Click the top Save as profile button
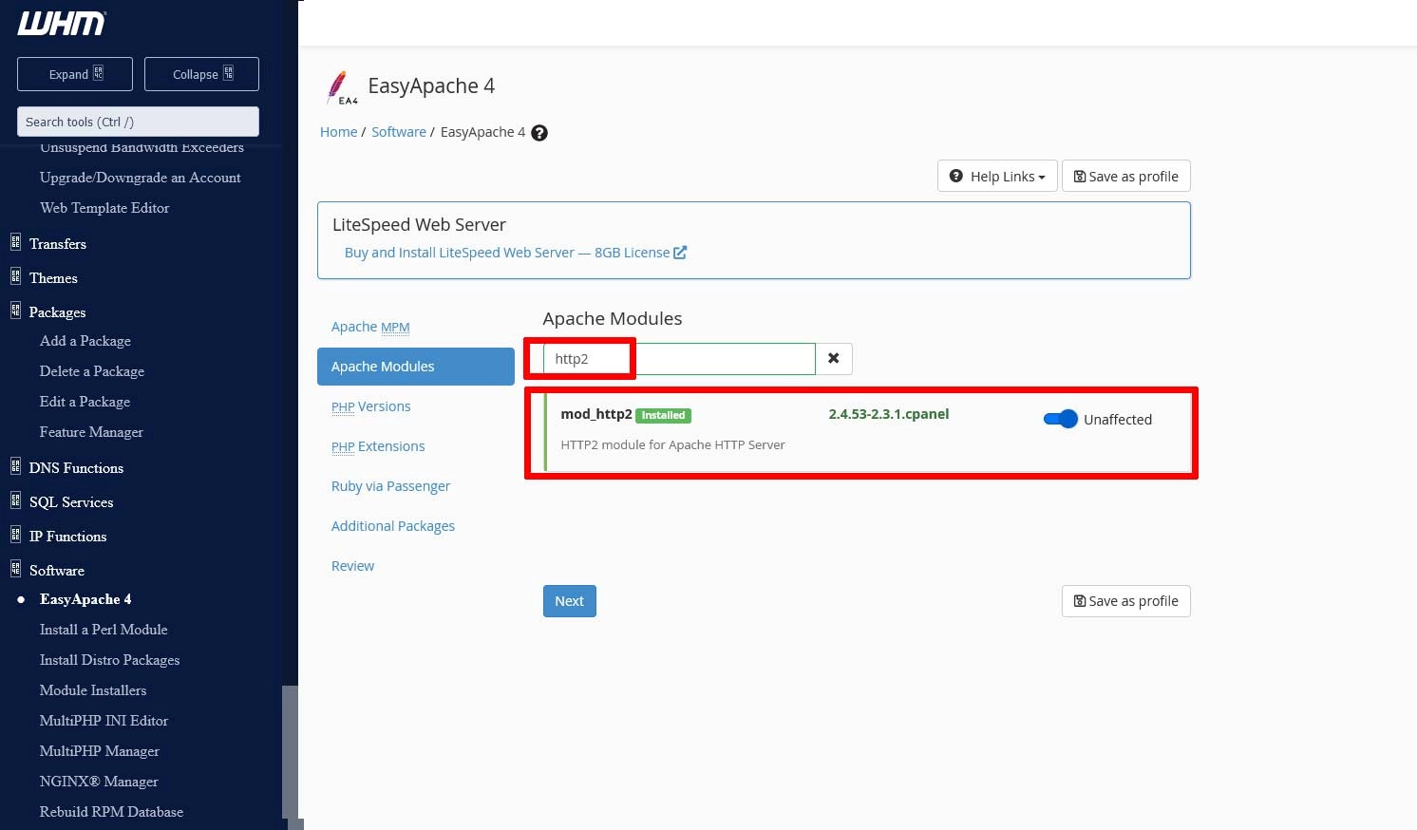 pyautogui.click(x=1125, y=176)
